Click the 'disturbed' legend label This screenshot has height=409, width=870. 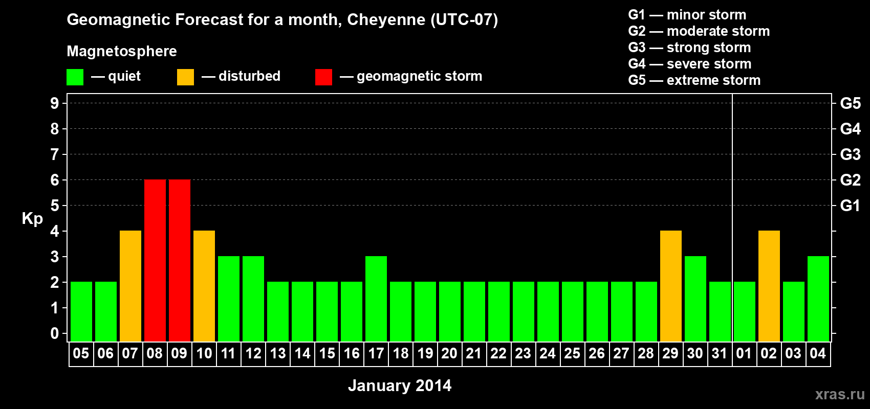click(x=249, y=76)
